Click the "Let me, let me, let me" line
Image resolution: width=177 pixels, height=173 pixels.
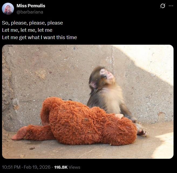point(27,30)
